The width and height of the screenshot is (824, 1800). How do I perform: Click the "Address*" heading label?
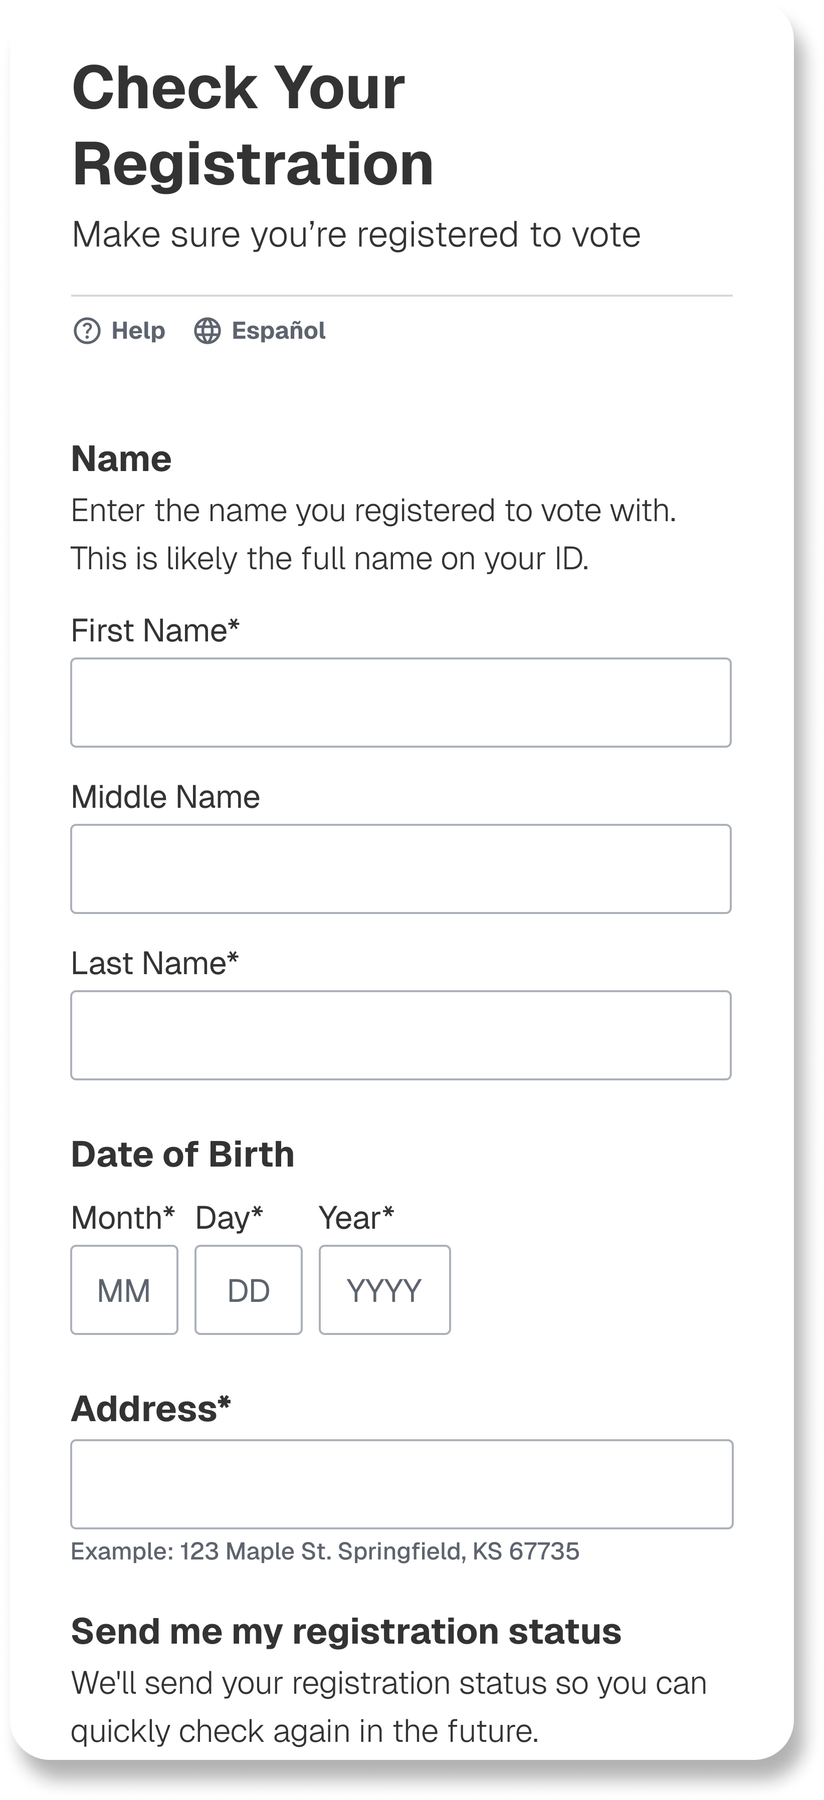(151, 1408)
